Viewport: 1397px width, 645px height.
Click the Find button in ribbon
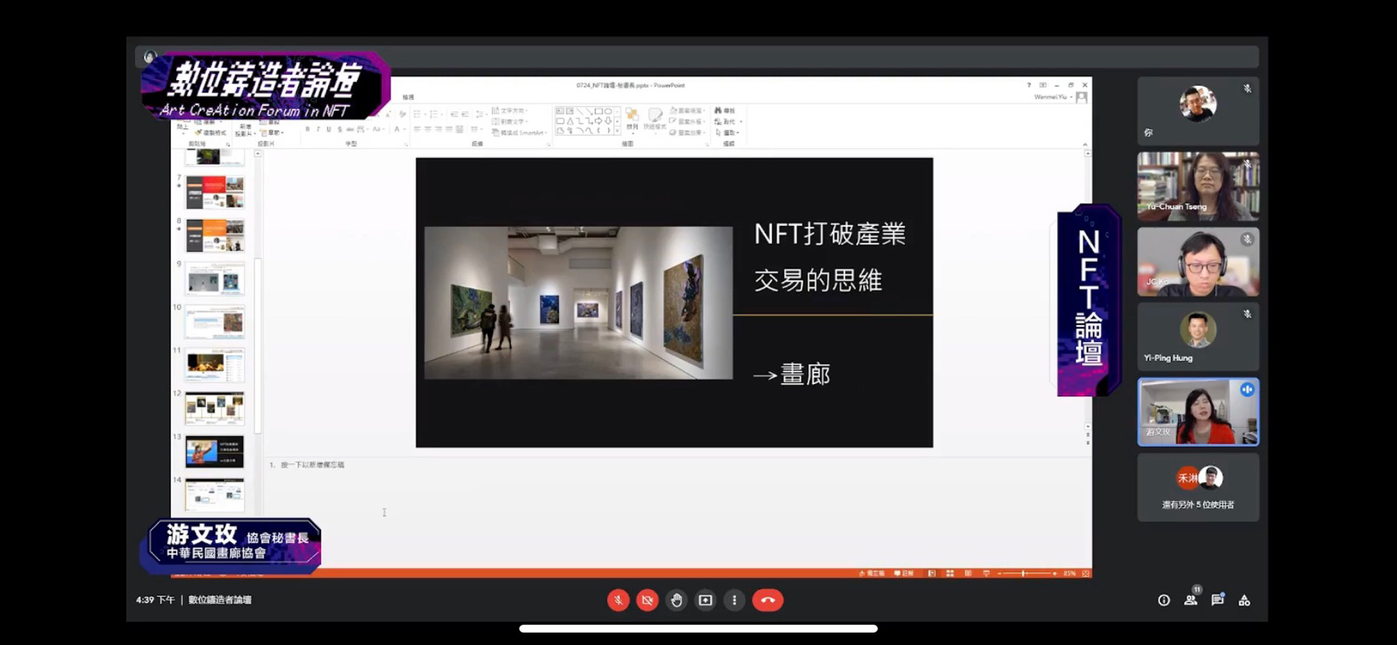[x=725, y=111]
